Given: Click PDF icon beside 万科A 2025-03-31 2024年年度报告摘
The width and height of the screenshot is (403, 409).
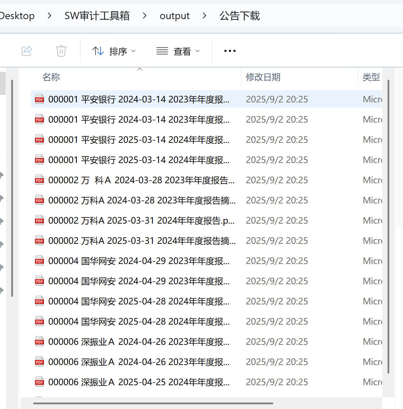Looking at the screenshot, I should point(39,241).
